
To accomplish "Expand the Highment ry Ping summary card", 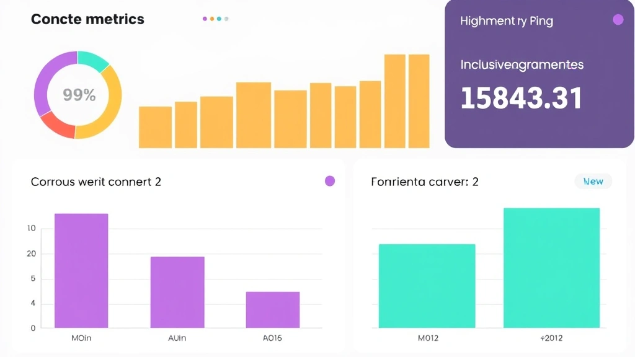I will [538, 74].
